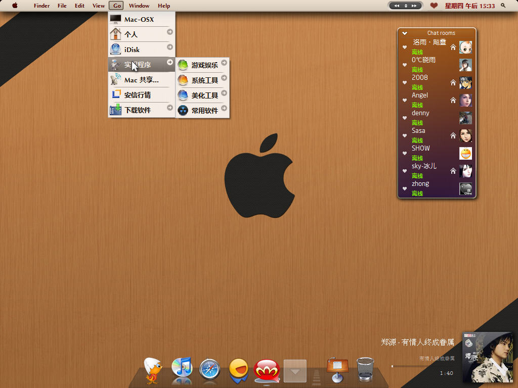Toggle heart next to denny
This screenshot has height=388, width=518.
(404, 118)
